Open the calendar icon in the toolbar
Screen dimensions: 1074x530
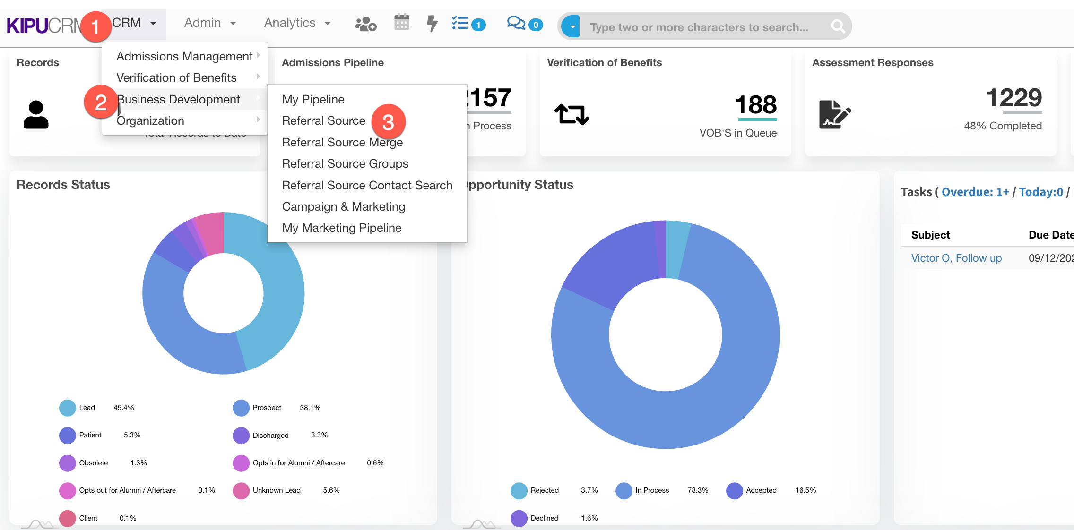click(401, 23)
